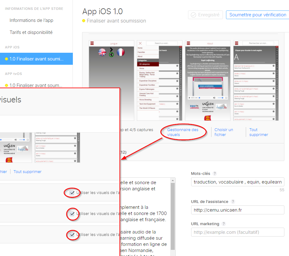Toggle the second 'Utiliser les visuels' checkbox
The height and width of the screenshot is (256, 289).
(x=72, y=214)
